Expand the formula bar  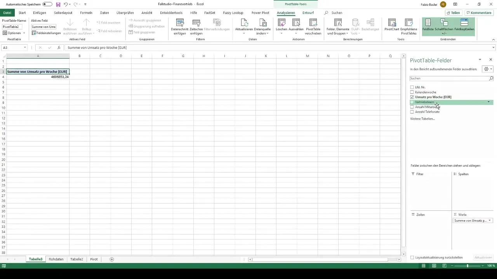pyautogui.click(x=494, y=48)
